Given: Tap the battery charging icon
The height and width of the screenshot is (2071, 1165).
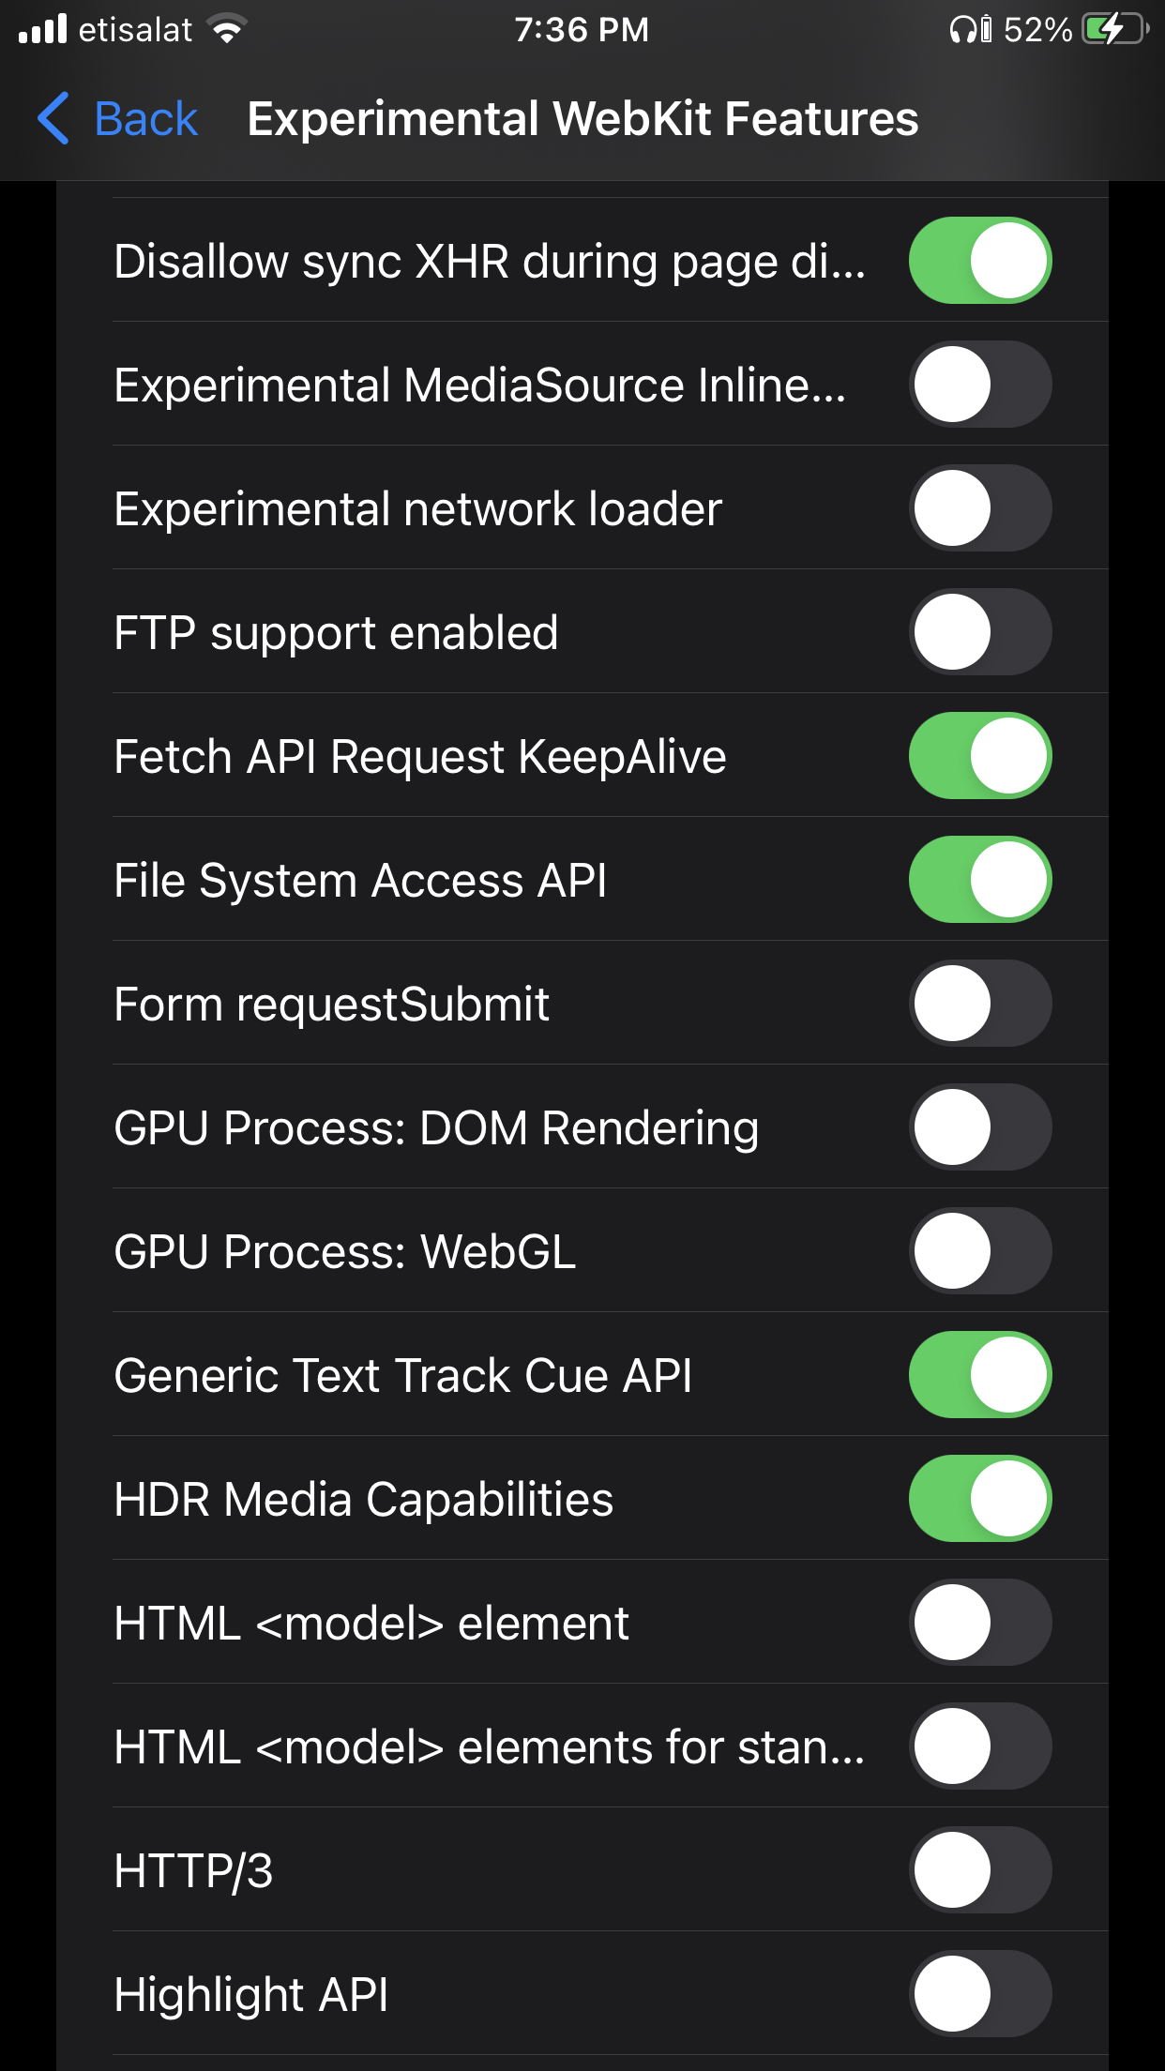Looking at the screenshot, I should pyautogui.click(x=1113, y=29).
